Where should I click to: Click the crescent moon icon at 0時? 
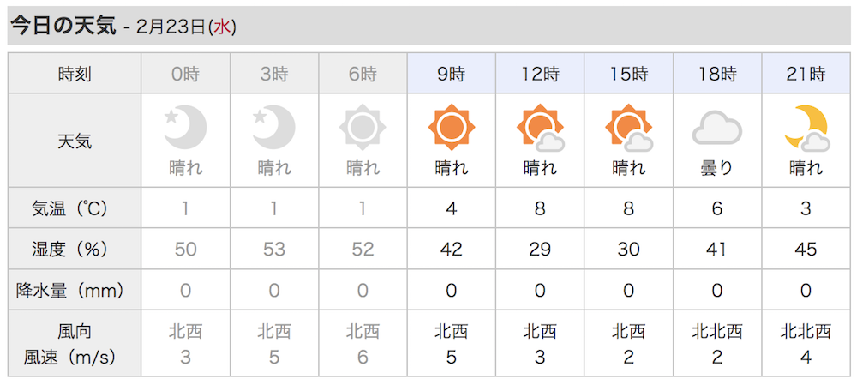(x=185, y=128)
